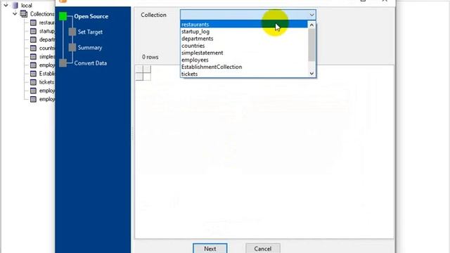
Task: Choose startup_log from the dropdown list
Action: tap(244, 32)
